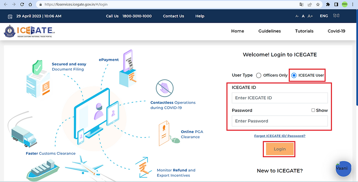Viewport: 358px width, 182px height.
Task: Increase font size with A+ control
Action: [310, 16]
